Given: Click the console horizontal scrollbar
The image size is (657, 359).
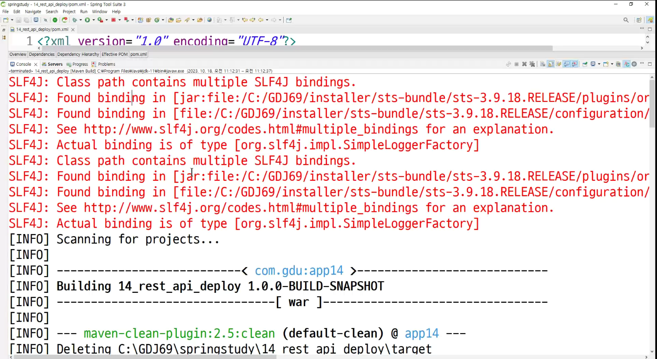Looking at the screenshot, I should (146, 356).
